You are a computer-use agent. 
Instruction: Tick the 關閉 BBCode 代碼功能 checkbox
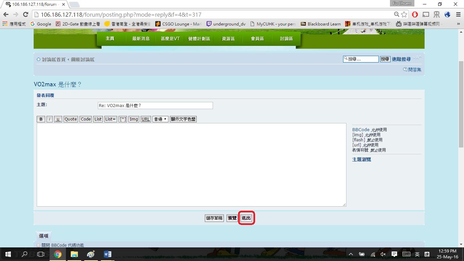[38, 245]
